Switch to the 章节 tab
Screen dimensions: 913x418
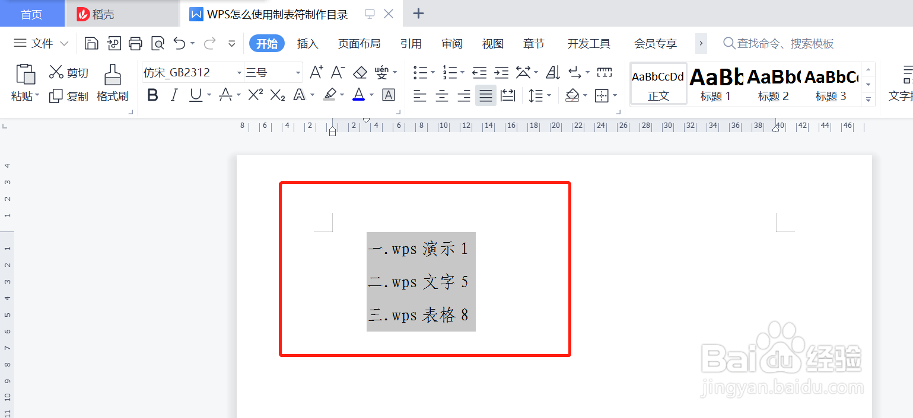(534, 43)
